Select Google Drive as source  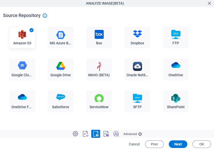pos(60,69)
